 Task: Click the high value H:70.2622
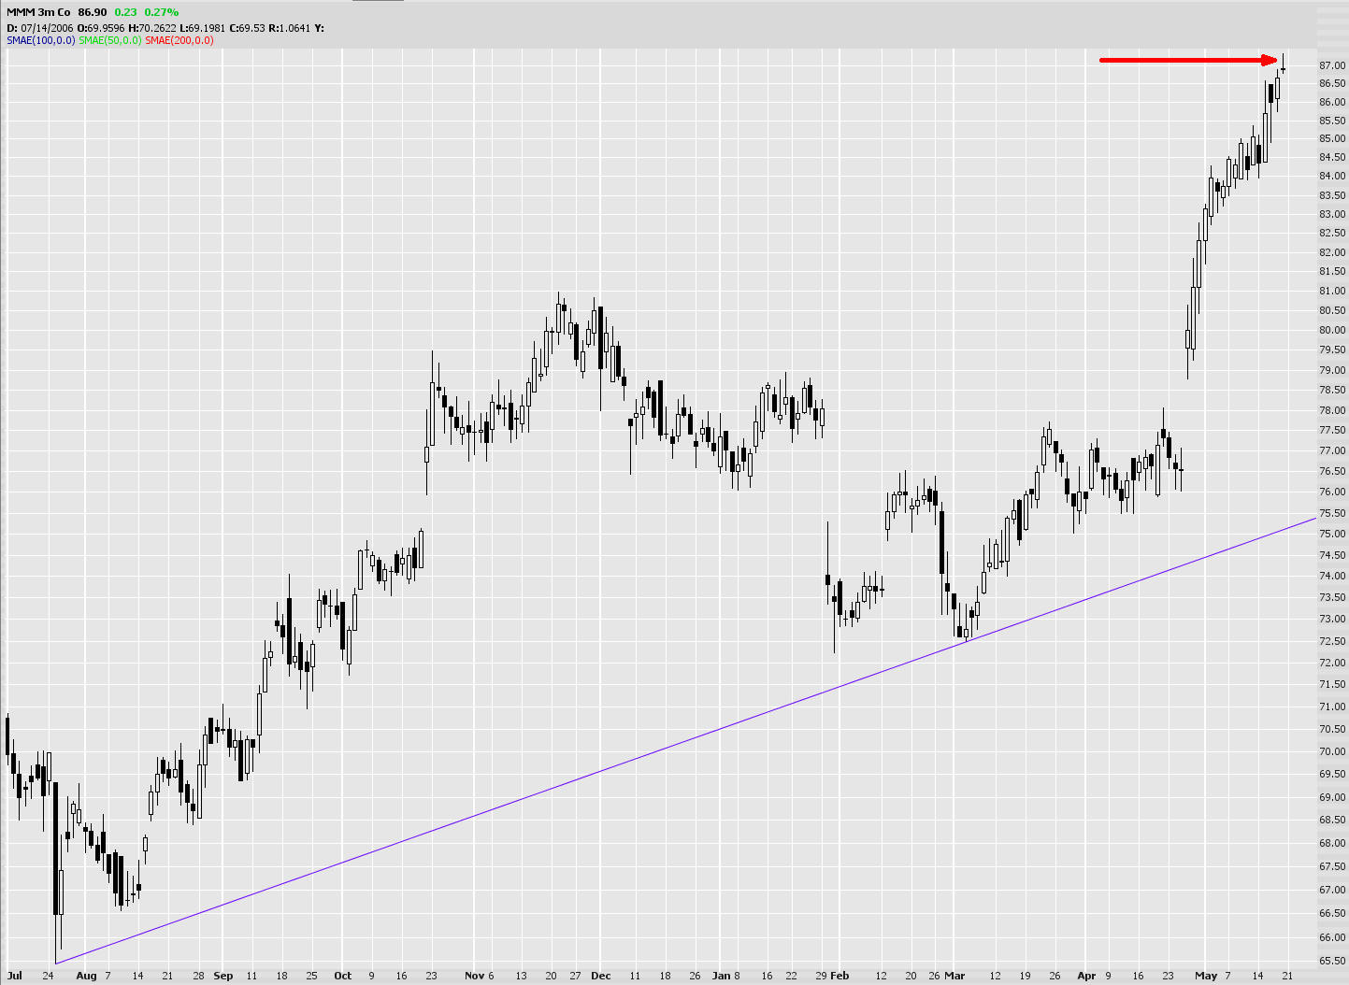(153, 28)
